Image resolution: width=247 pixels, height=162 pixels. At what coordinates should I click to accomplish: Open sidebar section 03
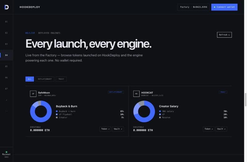tap(6, 44)
